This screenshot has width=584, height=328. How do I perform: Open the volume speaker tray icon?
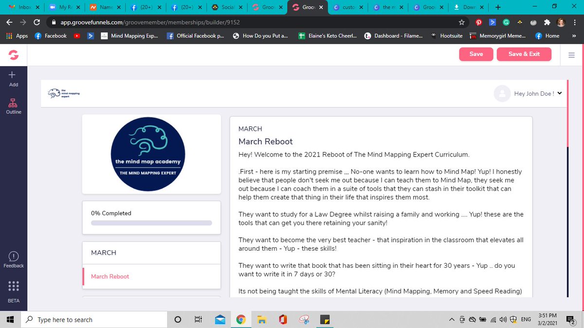(x=503, y=319)
